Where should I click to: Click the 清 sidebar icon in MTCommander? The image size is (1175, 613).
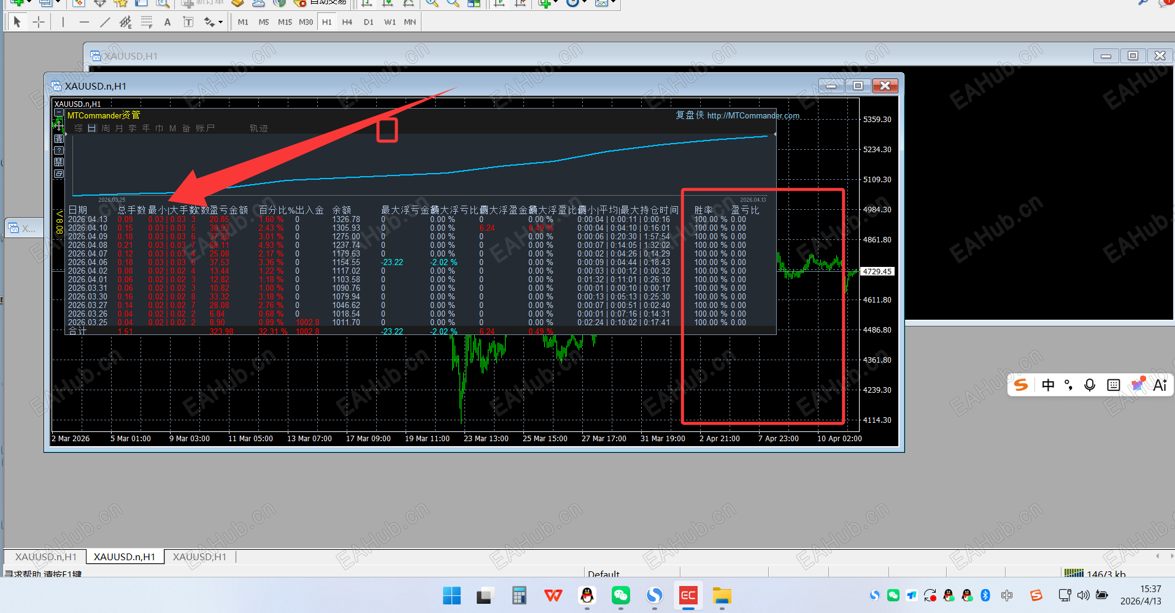59,139
